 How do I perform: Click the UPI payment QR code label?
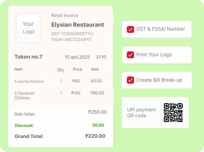tap(141, 113)
